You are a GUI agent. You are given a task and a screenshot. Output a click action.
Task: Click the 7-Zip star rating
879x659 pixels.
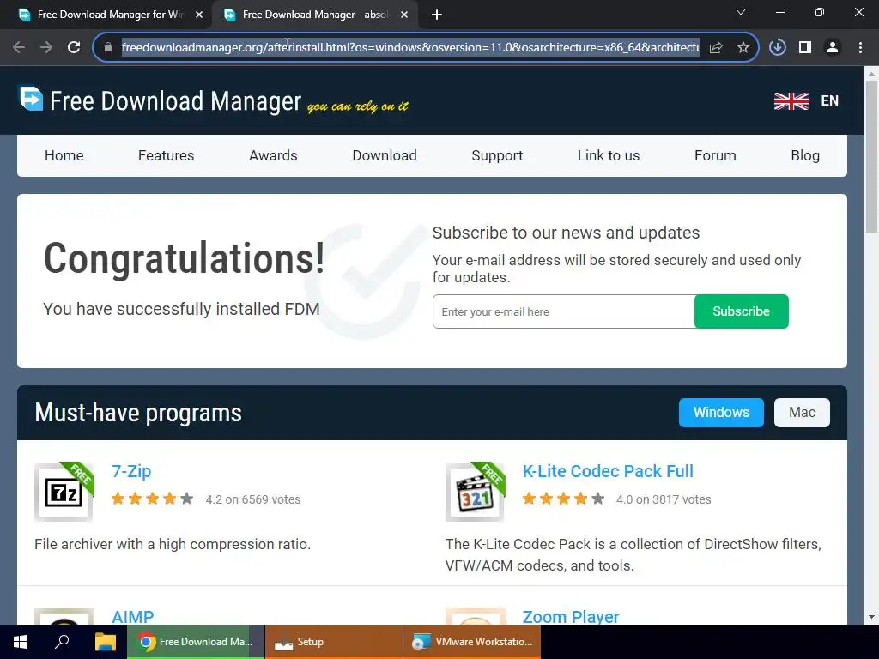[x=153, y=499]
